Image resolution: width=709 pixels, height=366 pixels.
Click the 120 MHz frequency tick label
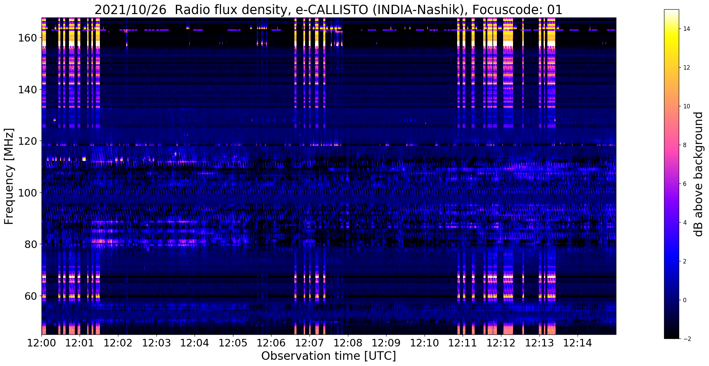27,141
